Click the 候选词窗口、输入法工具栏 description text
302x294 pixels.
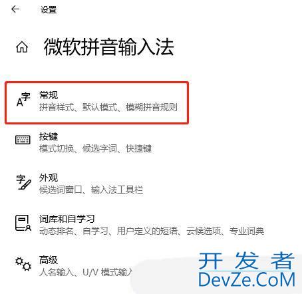pos(91,190)
